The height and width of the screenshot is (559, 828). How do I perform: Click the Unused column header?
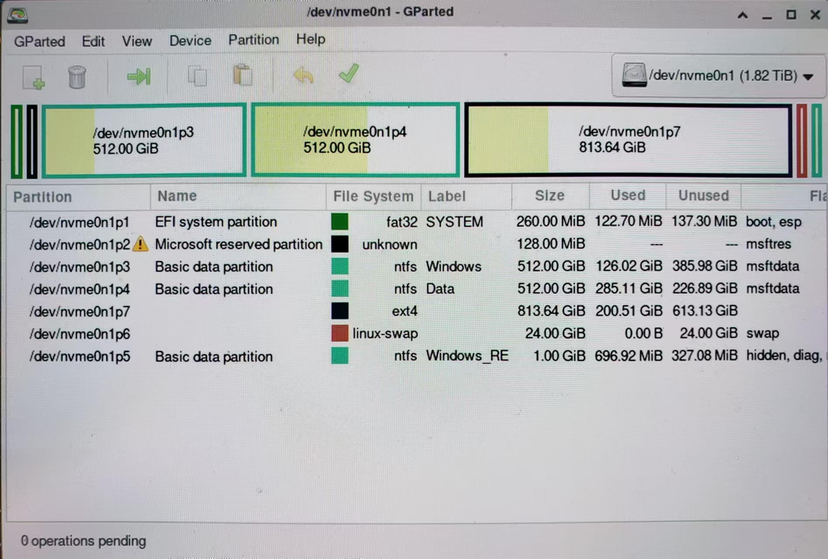tap(703, 195)
